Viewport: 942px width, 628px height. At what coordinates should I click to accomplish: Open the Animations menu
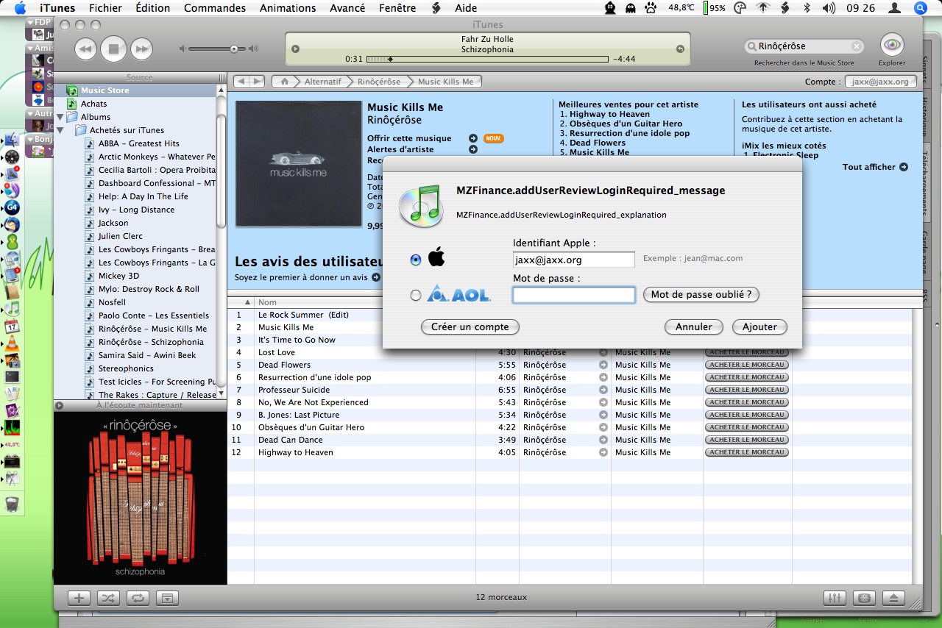click(x=288, y=8)
